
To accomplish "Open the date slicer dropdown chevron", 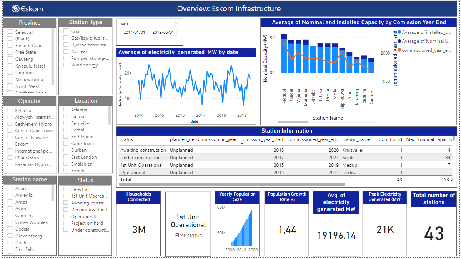I will pyautogui.click(x=177, y=23).
